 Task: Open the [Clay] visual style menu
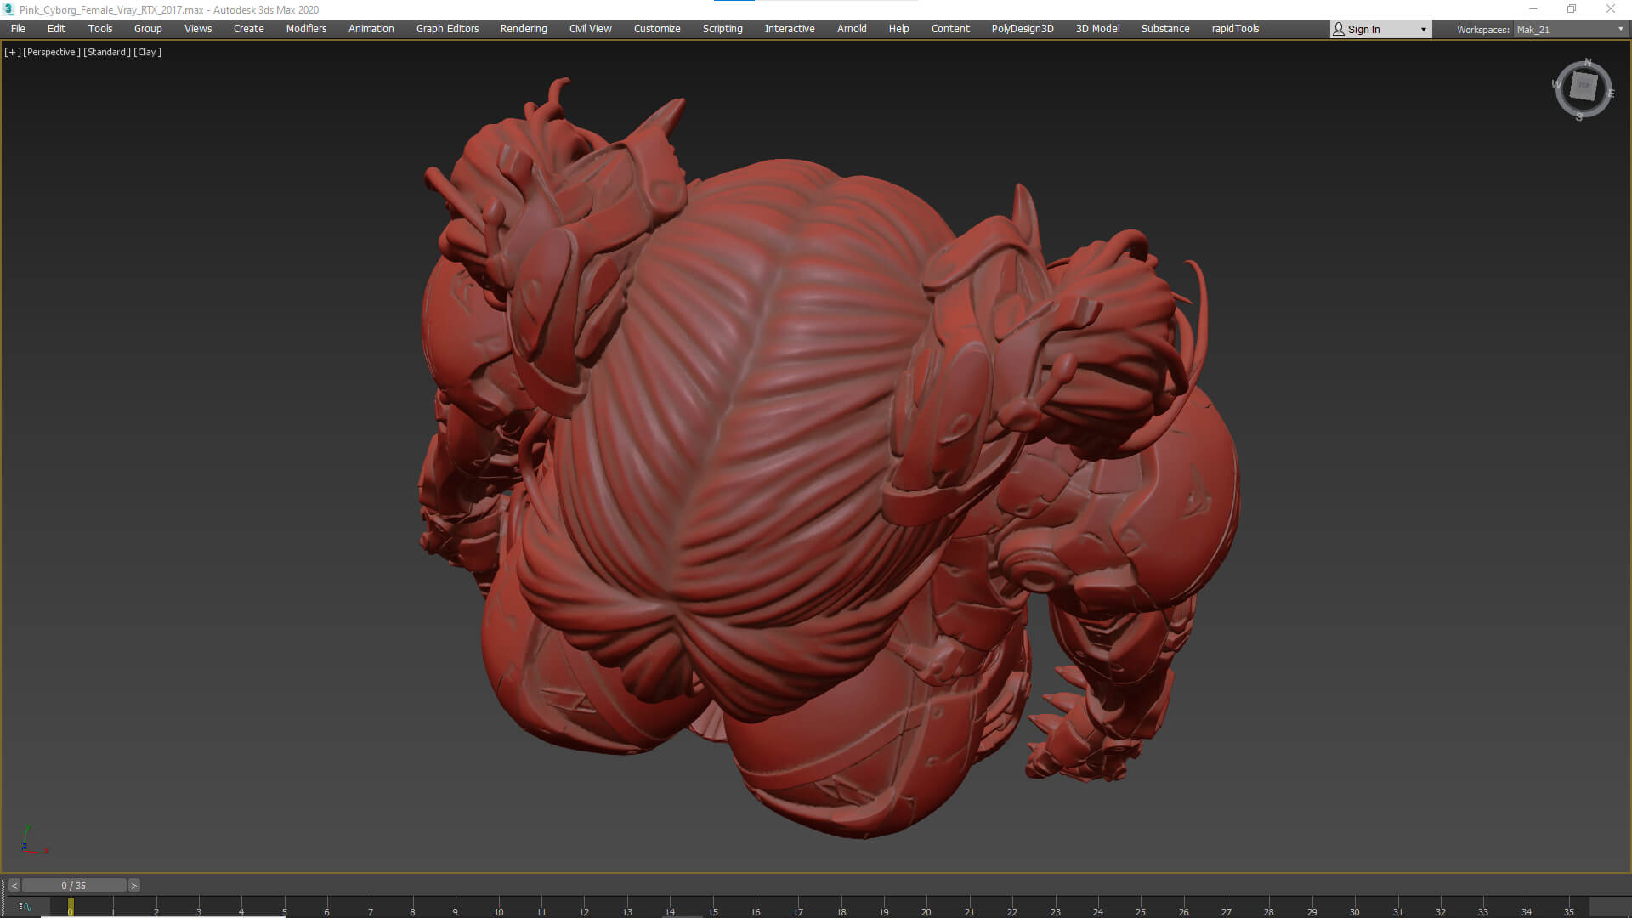147,52
